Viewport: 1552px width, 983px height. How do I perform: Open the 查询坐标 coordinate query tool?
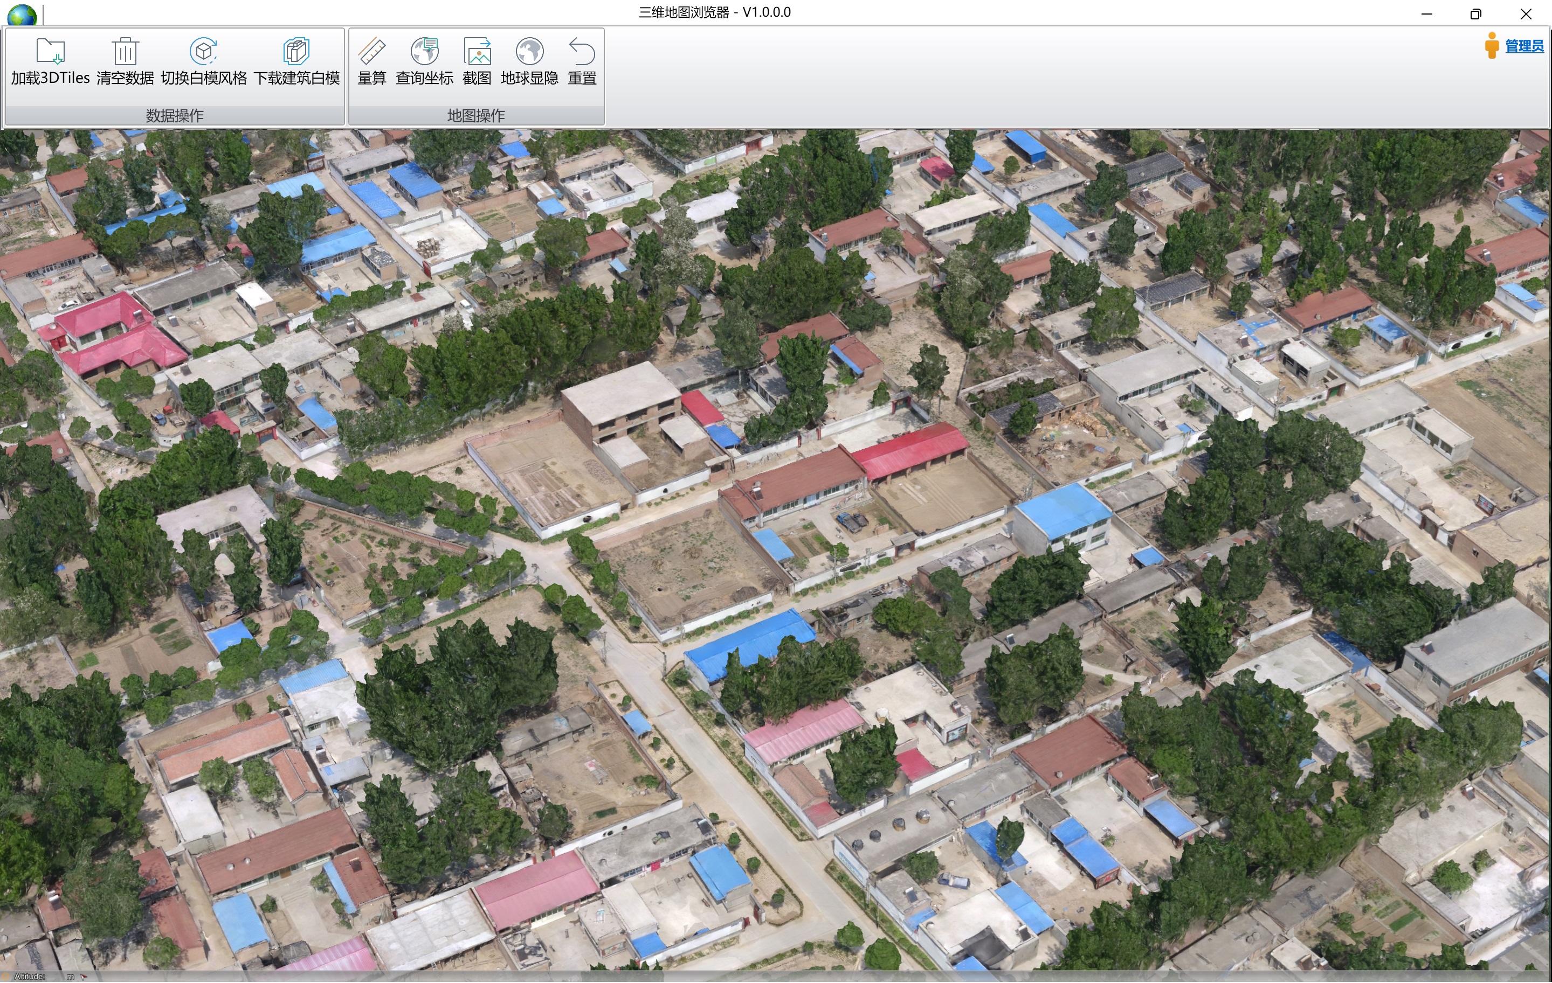[x=424, y=62]
